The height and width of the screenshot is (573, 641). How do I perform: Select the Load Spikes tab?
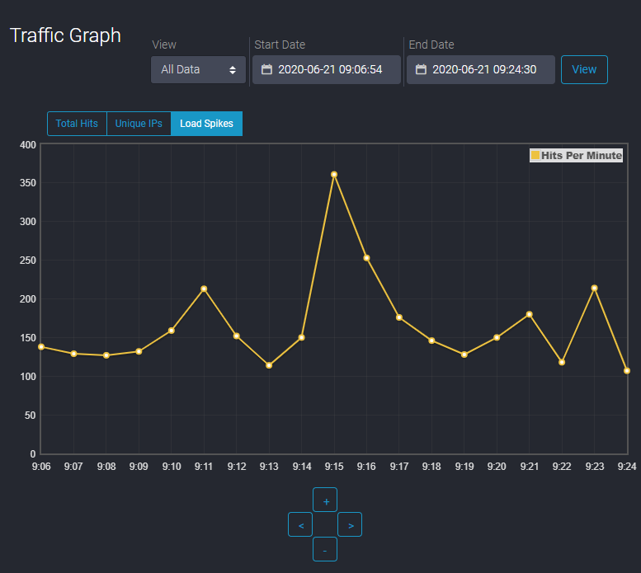click(206, 124)
